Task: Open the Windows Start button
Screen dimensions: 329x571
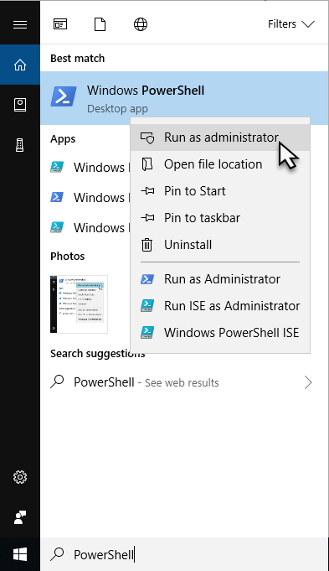Action: click(x=20, y=554)
